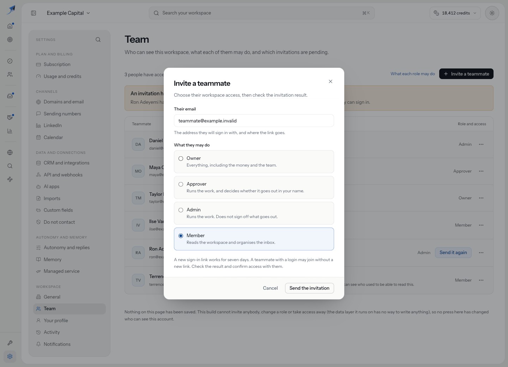Open the bar chart icon in the left rail
Viewport: 508px width, 367px height.
[x=10, y=131]
